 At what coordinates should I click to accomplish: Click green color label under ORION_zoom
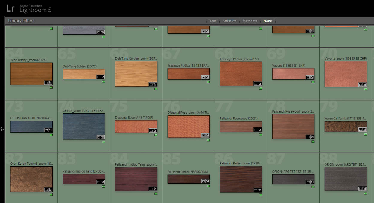365,193
